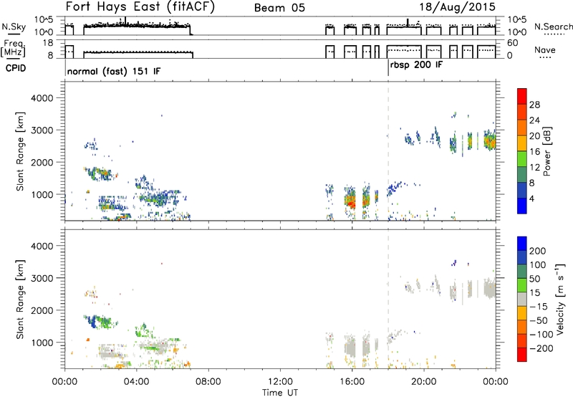The image size is (573, 397).
Task: Click the 'rbsp 200 IF' text
Action: (416, 65)
